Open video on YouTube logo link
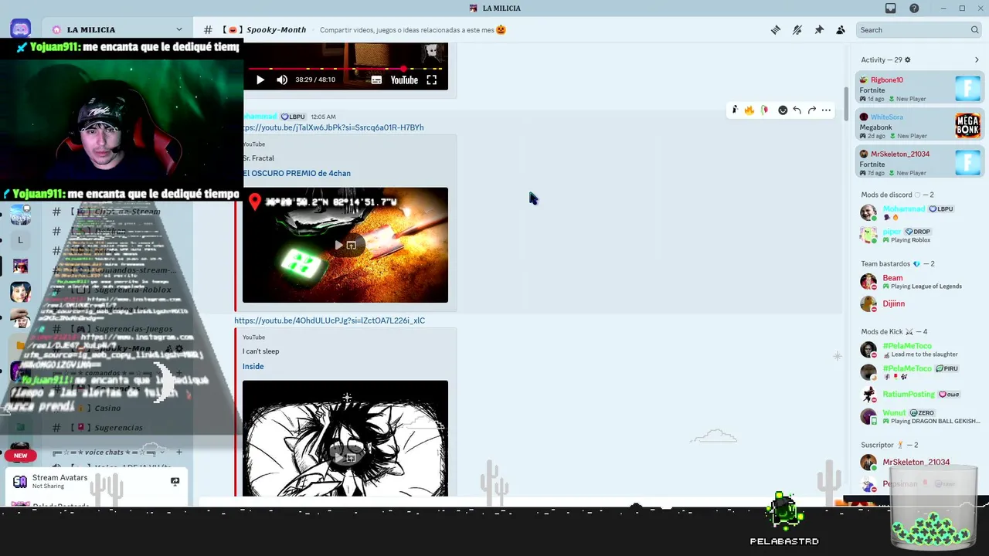The width and height of the screenshot is (989, 556). (404, 80)
